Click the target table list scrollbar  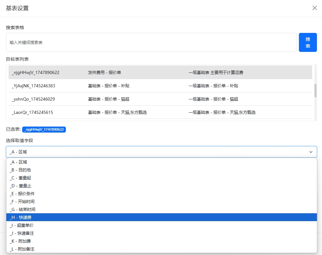coord(315,90)
